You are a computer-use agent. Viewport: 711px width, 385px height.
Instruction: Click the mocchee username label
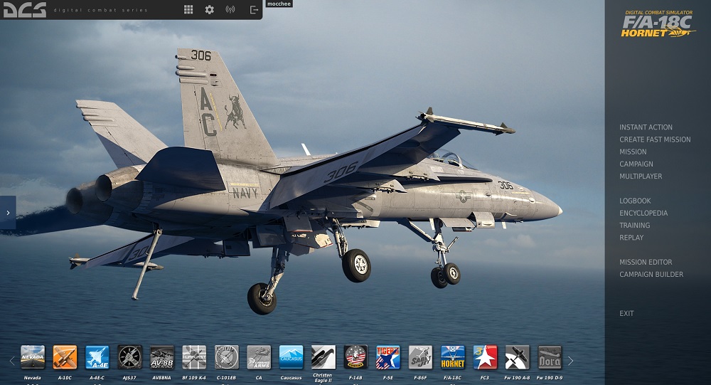(279, 4)
